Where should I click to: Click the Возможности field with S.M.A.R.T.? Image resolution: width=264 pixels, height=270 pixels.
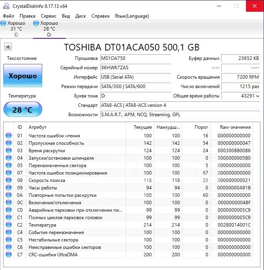[180, 115]
